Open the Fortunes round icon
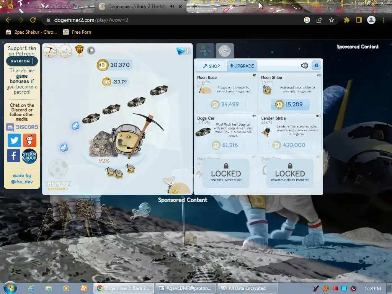392x294 pixels. (65, 51)
